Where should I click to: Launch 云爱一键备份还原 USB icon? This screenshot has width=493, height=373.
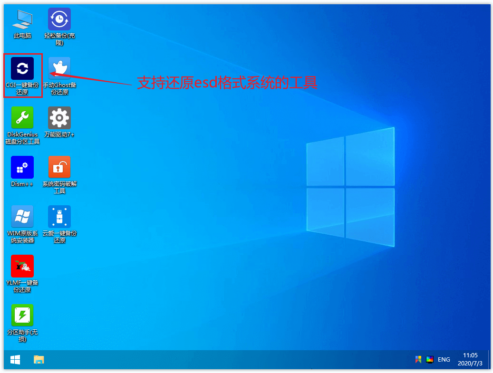point(59,217)
